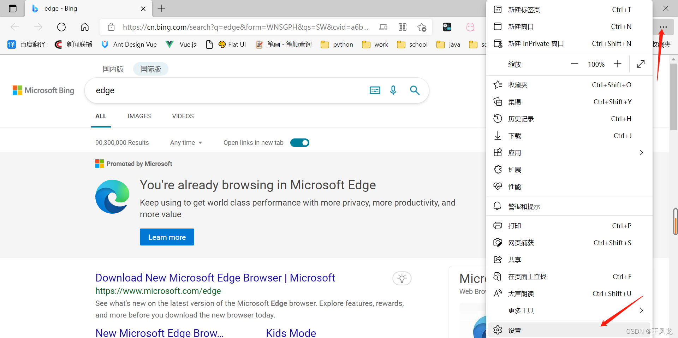Click the browser refresh icon
The image size is (678, 338).
(61, 27)
